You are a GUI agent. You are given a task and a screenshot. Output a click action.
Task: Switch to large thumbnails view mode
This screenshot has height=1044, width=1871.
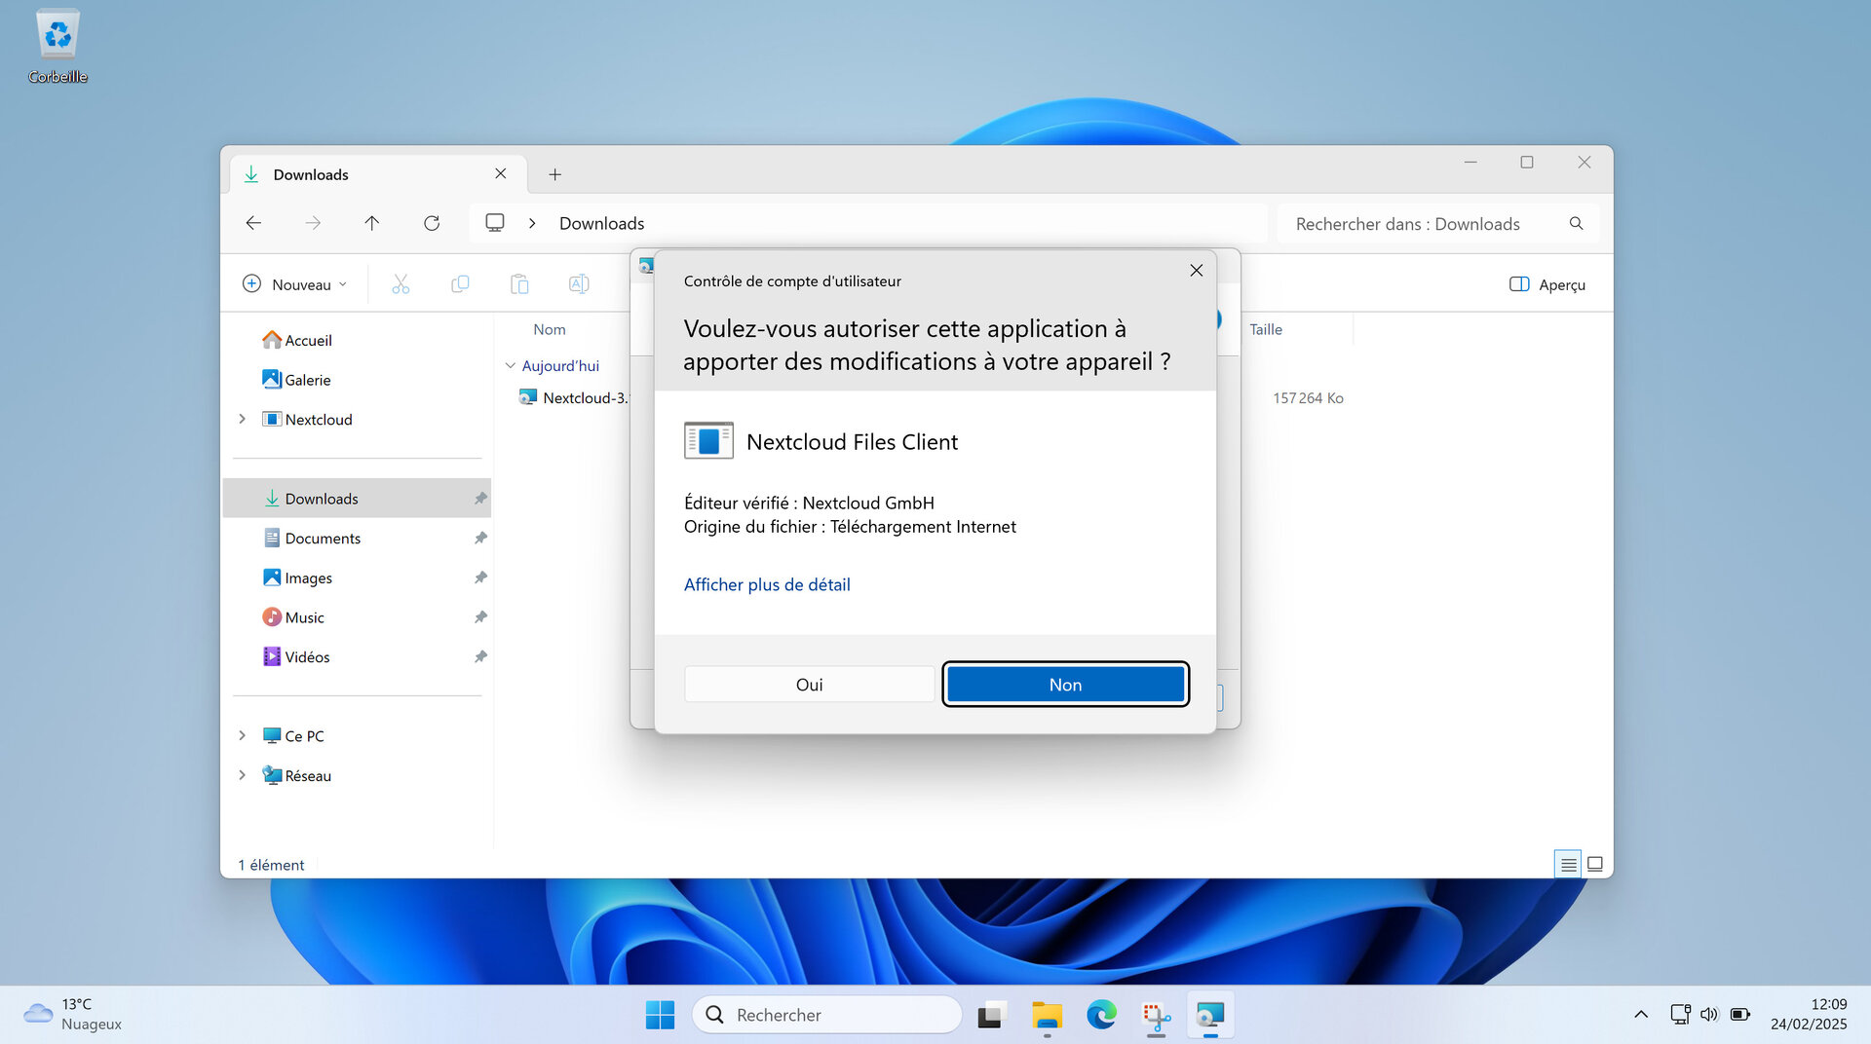[x=1595, y=864]
